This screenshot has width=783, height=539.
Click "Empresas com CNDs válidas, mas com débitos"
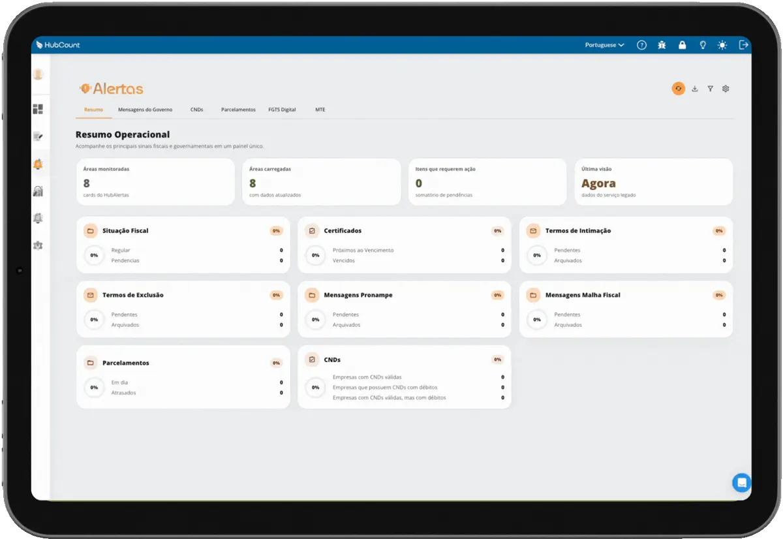(x=418, y=397)
